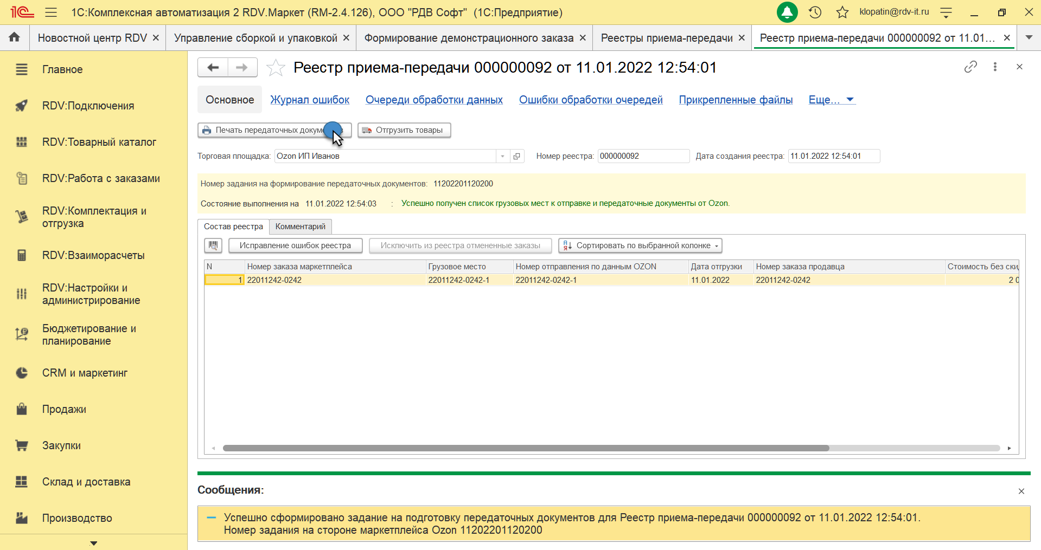Copy link to this document
The height and width of the screenshot is (550, 1041).
coord(970,67)
